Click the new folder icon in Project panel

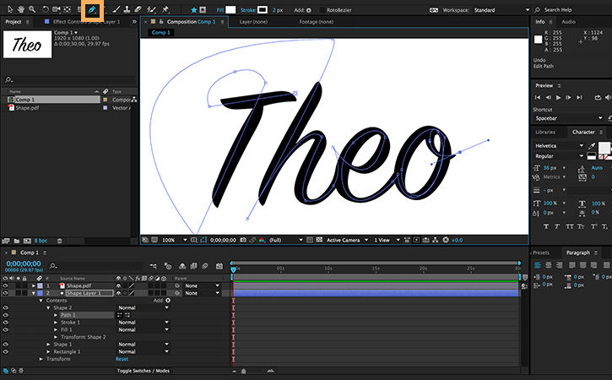point(17,241)
